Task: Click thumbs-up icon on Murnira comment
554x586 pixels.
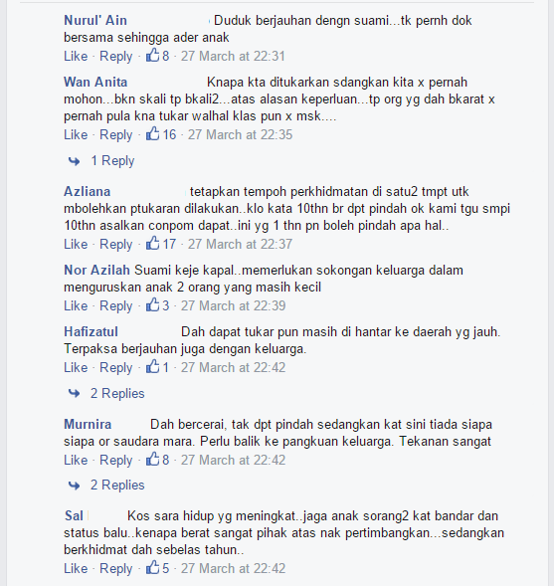Action: pos(152,459)
